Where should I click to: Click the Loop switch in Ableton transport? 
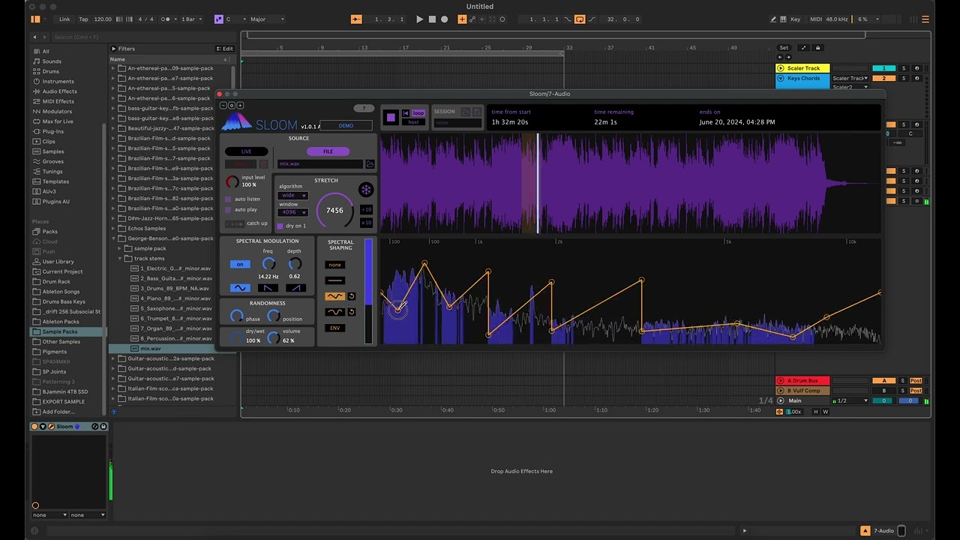(x=580, y=19)
